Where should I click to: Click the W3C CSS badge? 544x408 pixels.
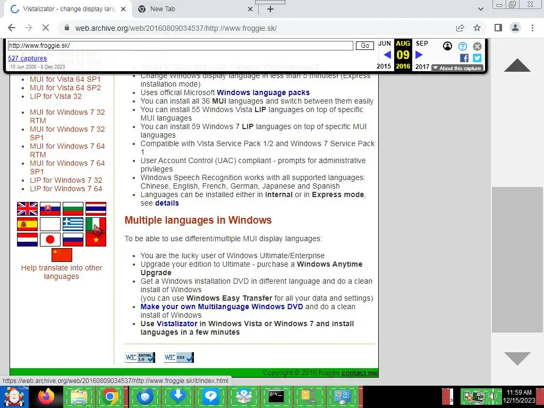pos(179,358)
